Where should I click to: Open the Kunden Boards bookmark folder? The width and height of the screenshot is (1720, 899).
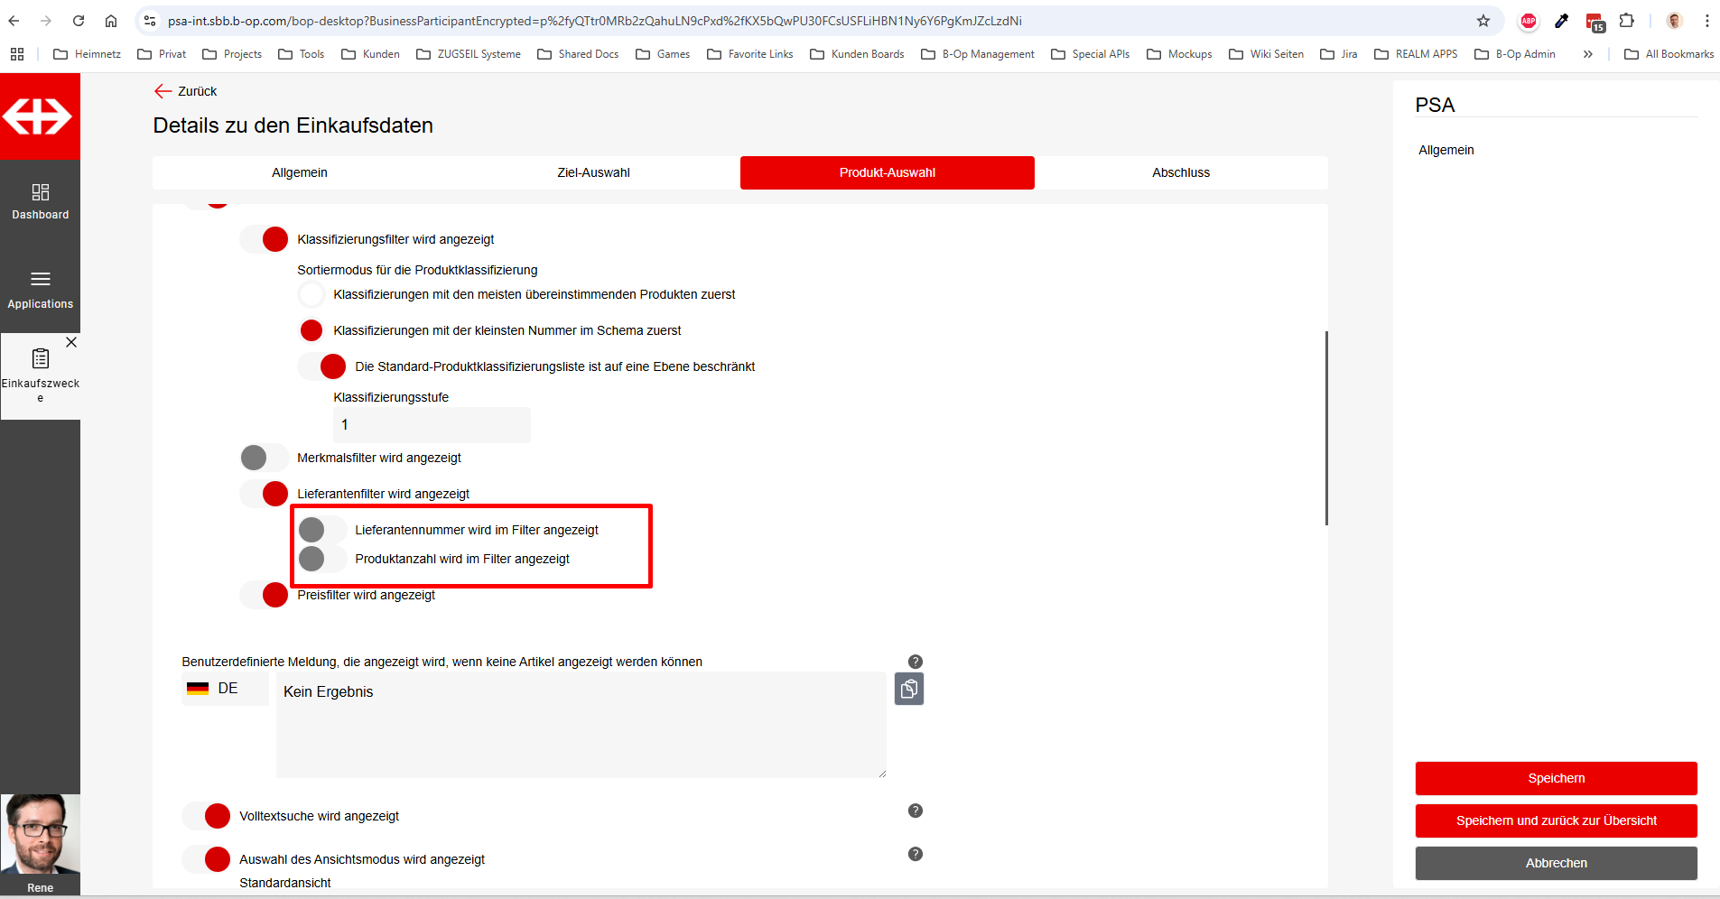[x=857, y=54]
